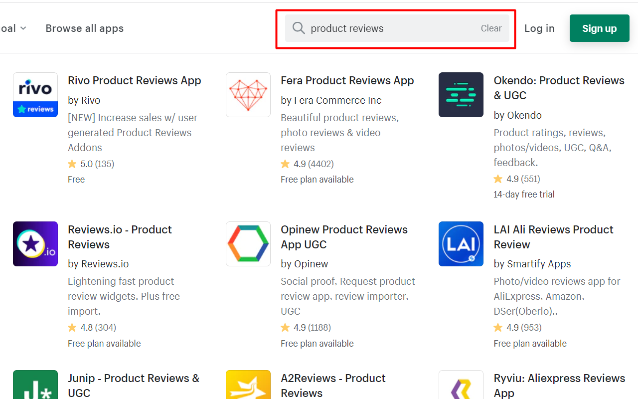
Task: Click the green Sign up button
Action: [x=600, y=28]
